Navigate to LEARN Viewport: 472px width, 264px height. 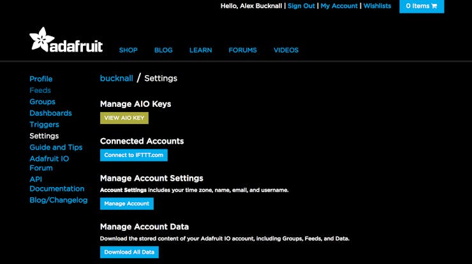coord(200,50)
